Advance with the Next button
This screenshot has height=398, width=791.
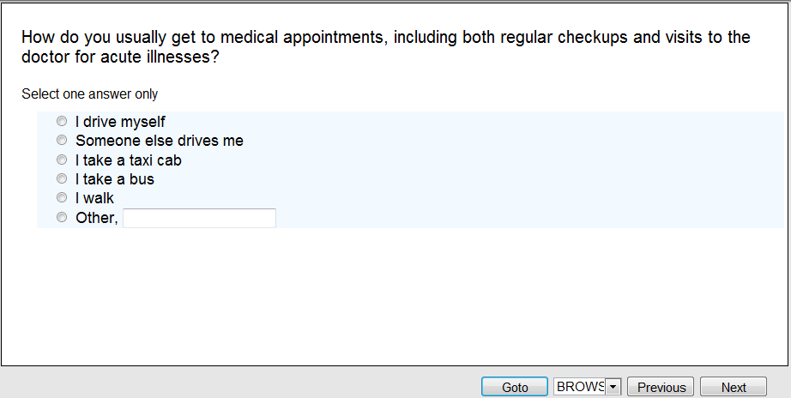[x=734, y=387]
